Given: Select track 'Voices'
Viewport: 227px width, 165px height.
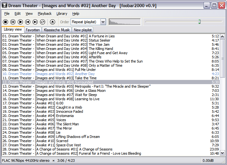Looking at the screenshot, I should coord(111,120).
